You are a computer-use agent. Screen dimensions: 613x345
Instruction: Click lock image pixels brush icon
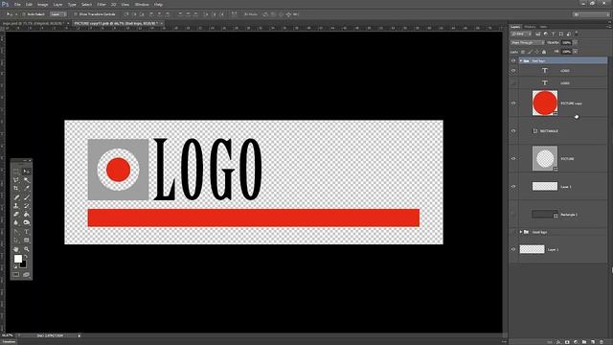(x=530, y=52)
